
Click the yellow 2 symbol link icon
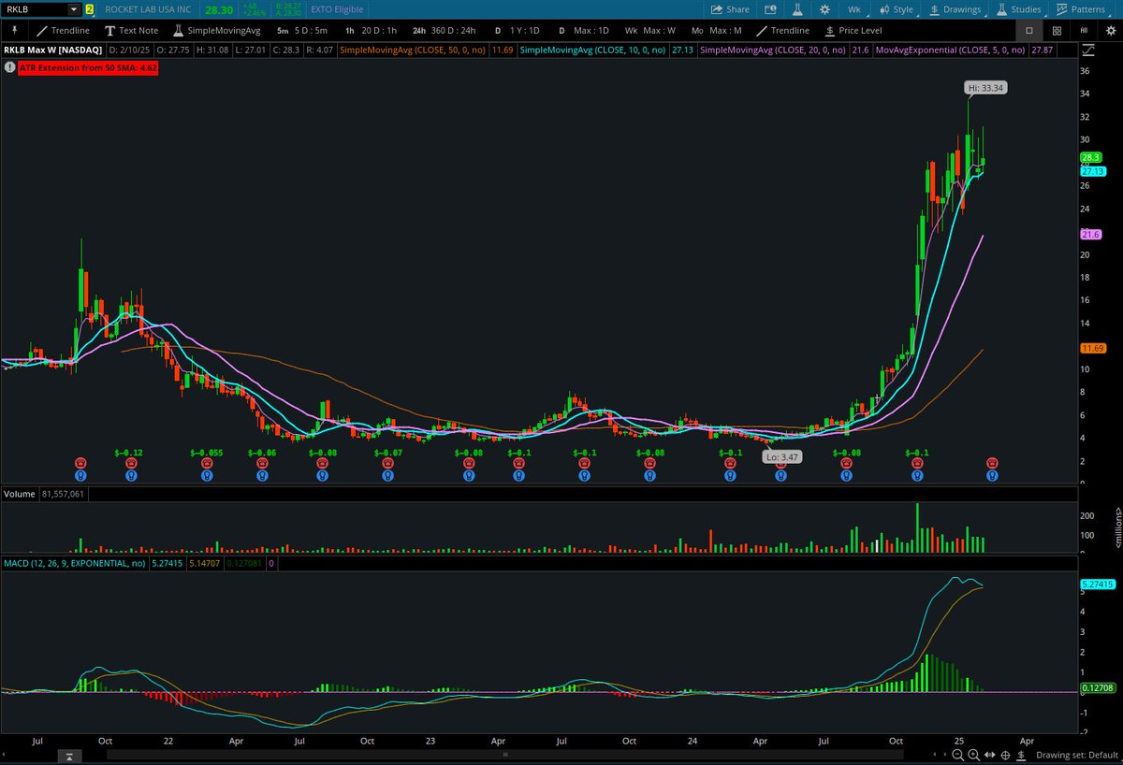89,8
